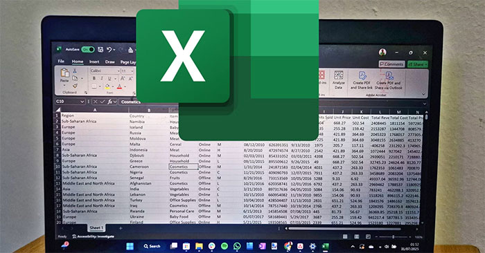Open the Windows Start menu
485x253 pixels.
click(130, 246)
